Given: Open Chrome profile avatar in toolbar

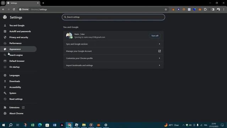Looking at the screenshot, I should [218, 10].
